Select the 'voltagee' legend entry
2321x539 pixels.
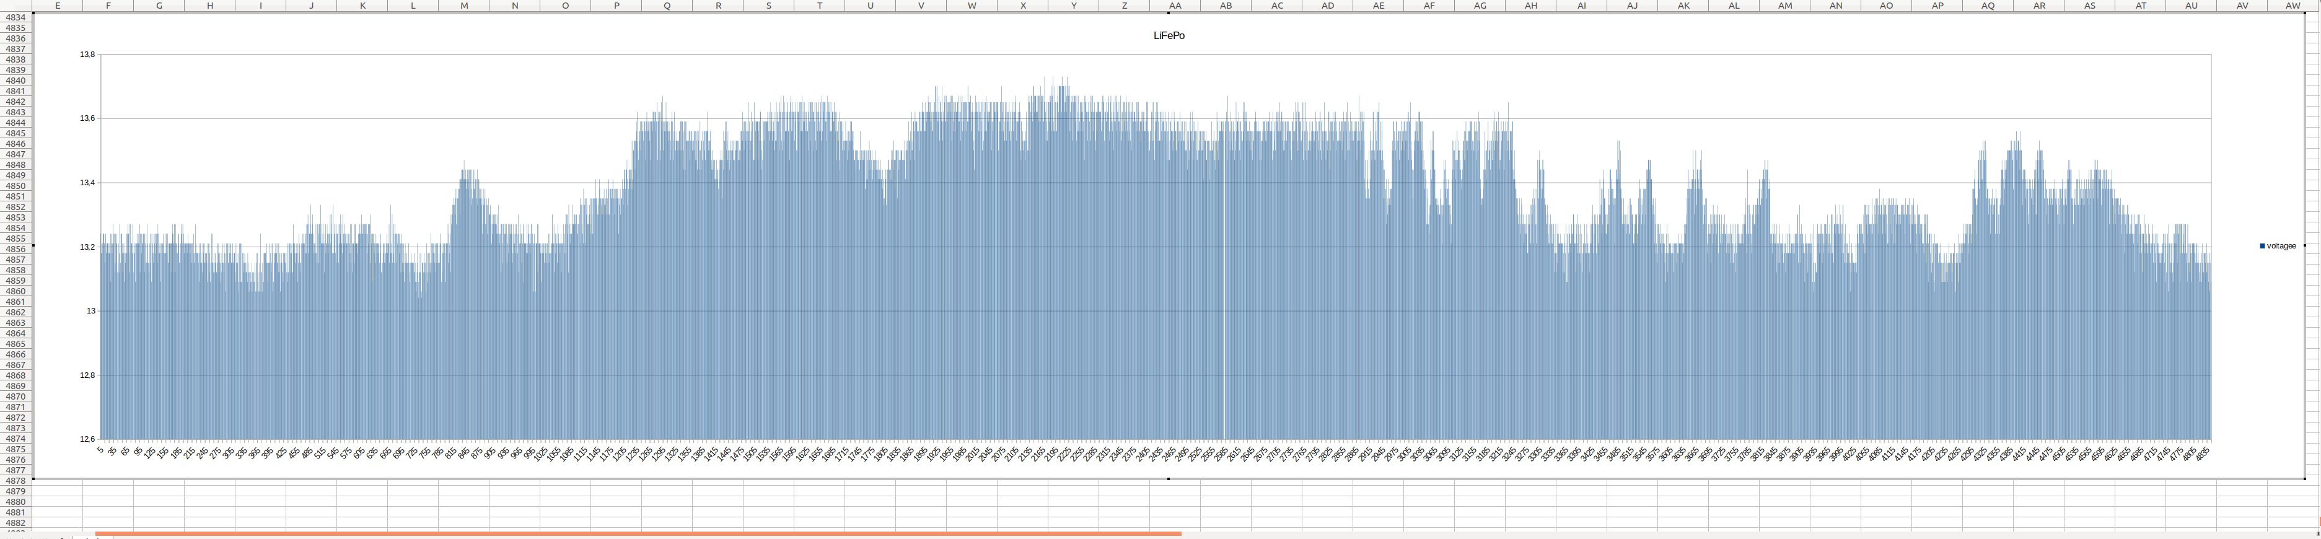2281,246
